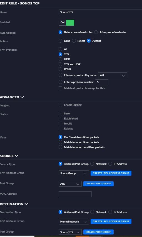Toggle the Enabled ON switch

(x=66, y=23)
